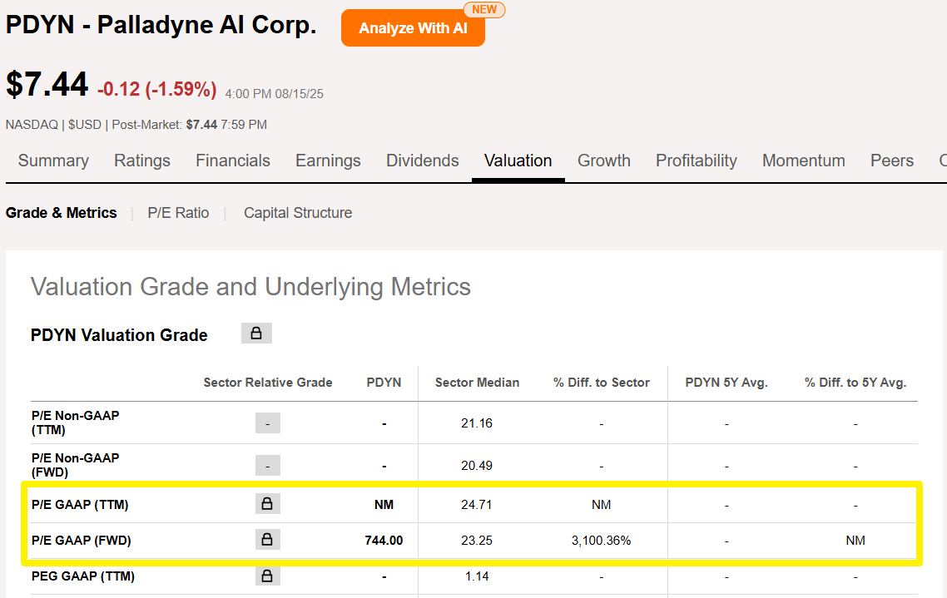Click the % Diff. to Sector column header
947x598 pixels.
coord(601,383)
